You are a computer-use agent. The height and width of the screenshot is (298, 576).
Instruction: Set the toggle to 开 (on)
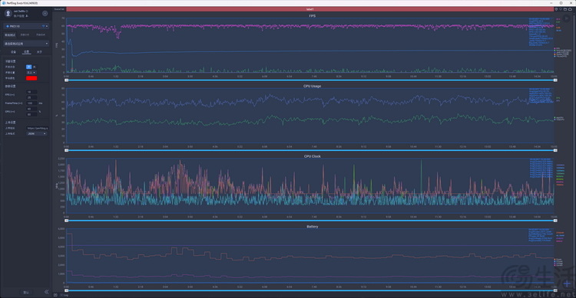(x=28, y=67)
